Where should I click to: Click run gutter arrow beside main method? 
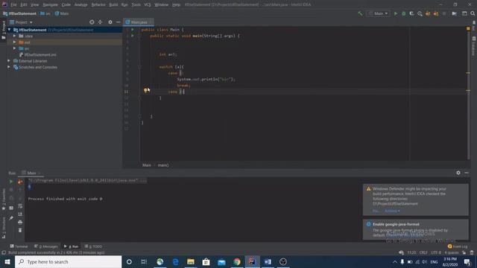[133, 36]
